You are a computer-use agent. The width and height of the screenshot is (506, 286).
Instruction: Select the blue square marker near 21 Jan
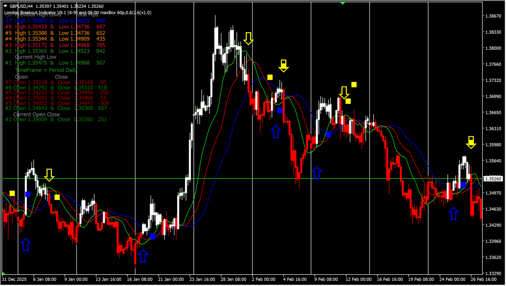tap(153, 236)
